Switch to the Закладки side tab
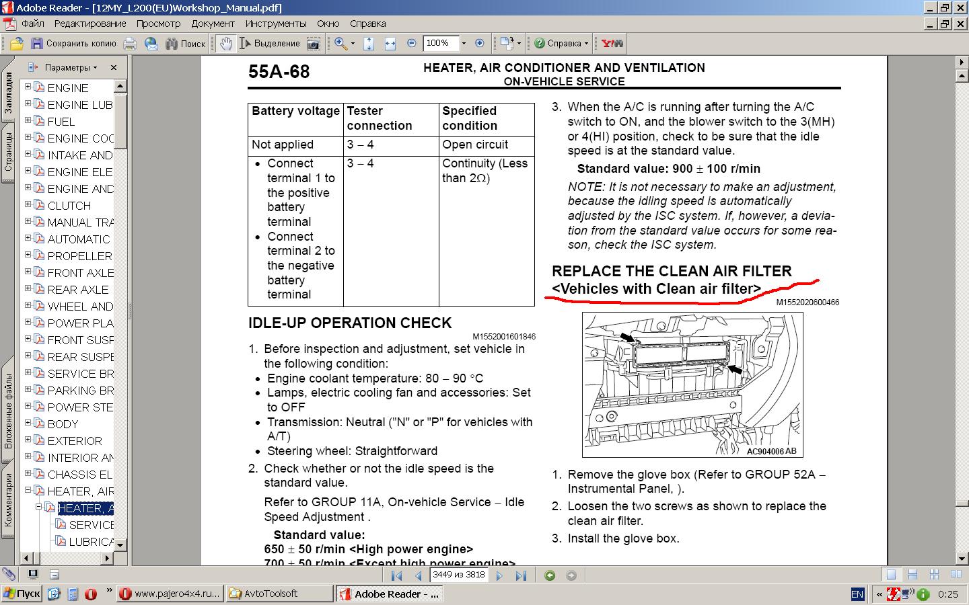Image resolution: width=969 pixels, height=605 pixels. tap(8, 93)
